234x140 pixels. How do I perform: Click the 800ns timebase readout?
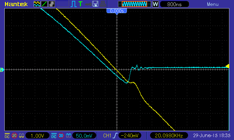[x=174, y=4]
